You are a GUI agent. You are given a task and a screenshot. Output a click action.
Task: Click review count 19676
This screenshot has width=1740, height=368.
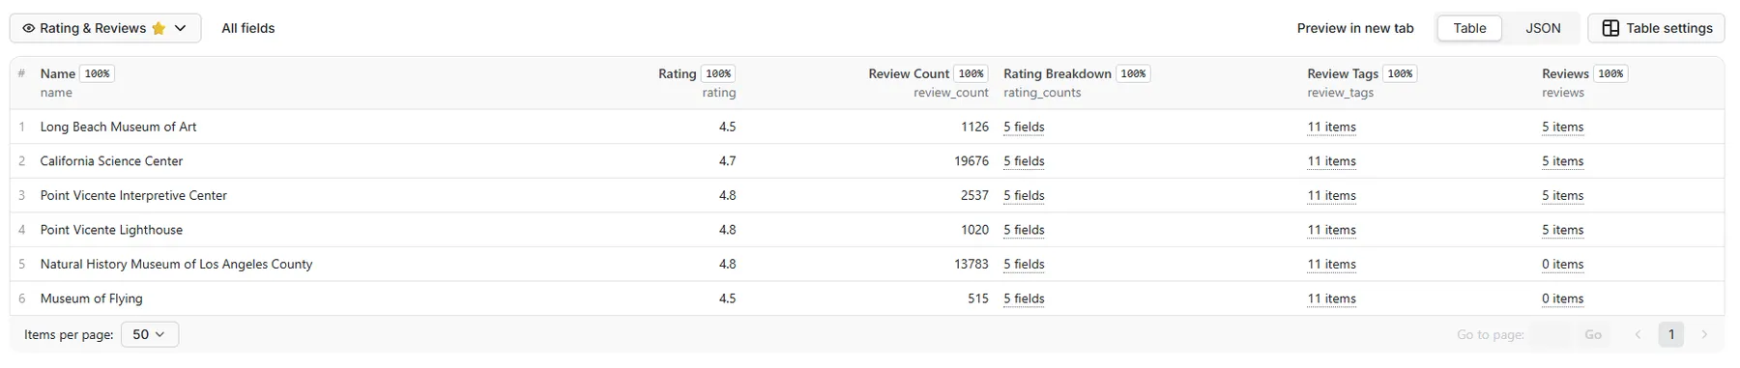tap(971, 161)
